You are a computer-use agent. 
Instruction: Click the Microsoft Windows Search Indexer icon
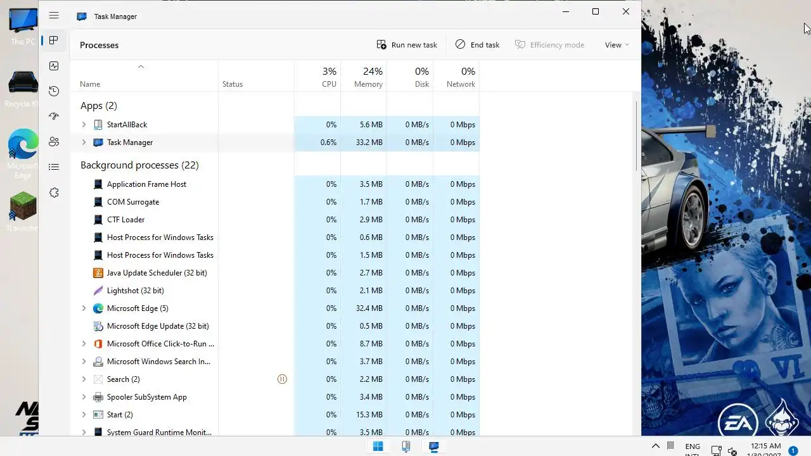98,362
